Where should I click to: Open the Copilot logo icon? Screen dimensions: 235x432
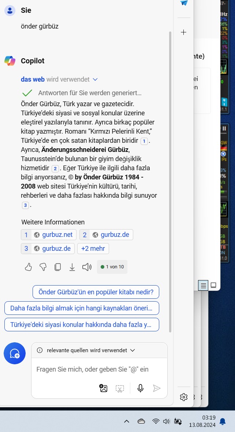point(10,61)
